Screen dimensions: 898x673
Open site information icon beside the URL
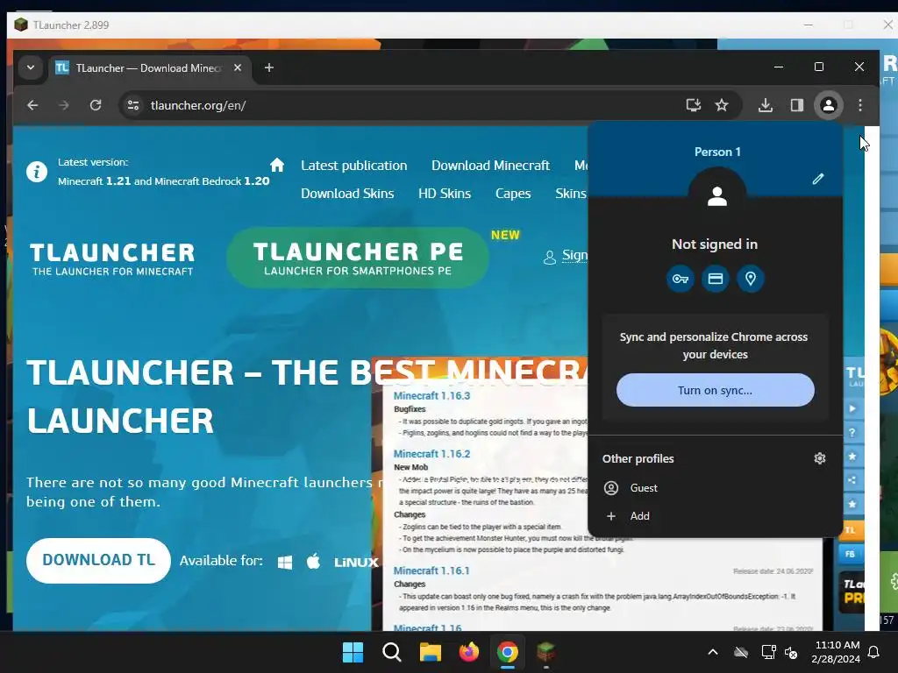(x=133, y=105)
